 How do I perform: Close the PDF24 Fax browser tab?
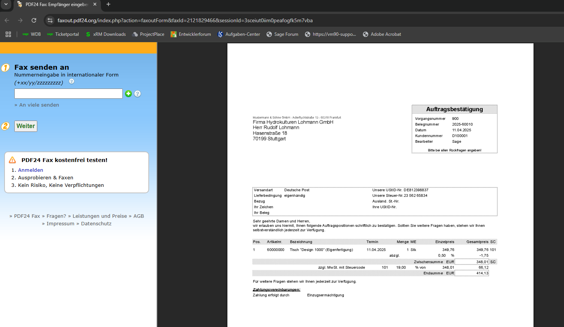(x=95, y=5)
